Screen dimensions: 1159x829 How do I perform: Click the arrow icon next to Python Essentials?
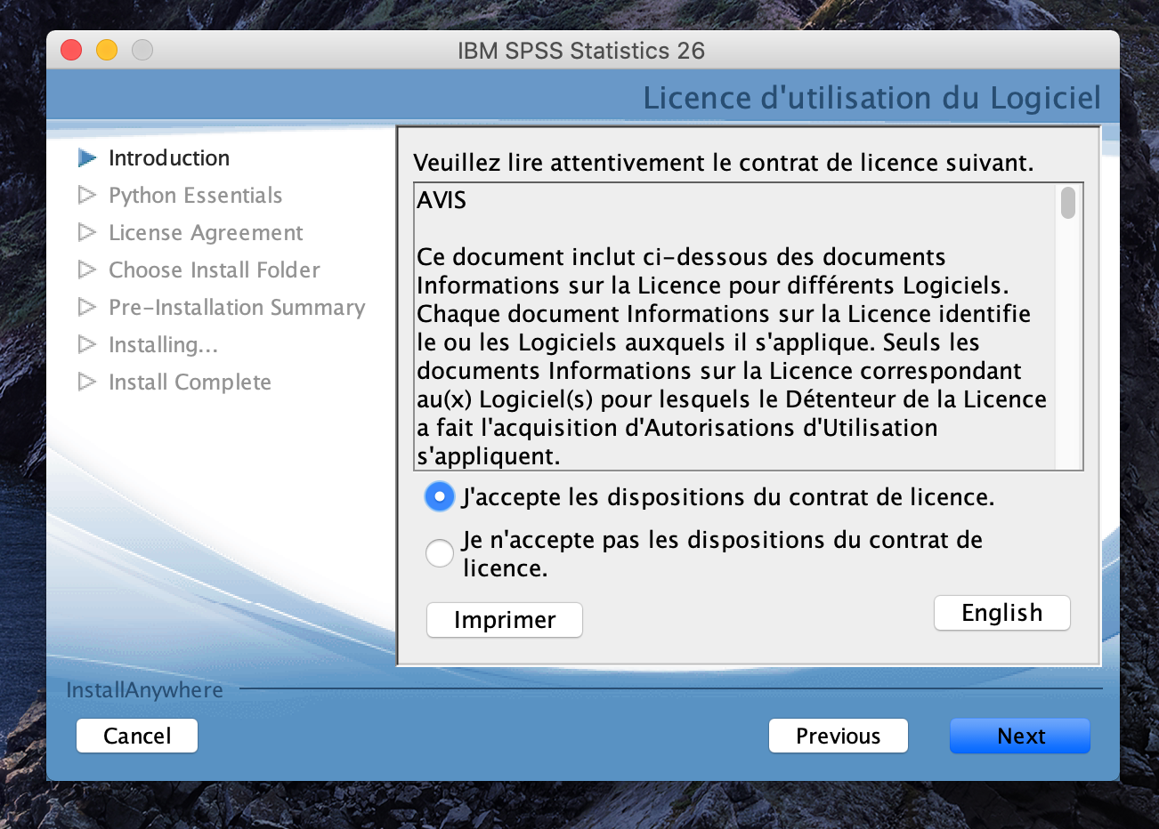click(87, 195)
